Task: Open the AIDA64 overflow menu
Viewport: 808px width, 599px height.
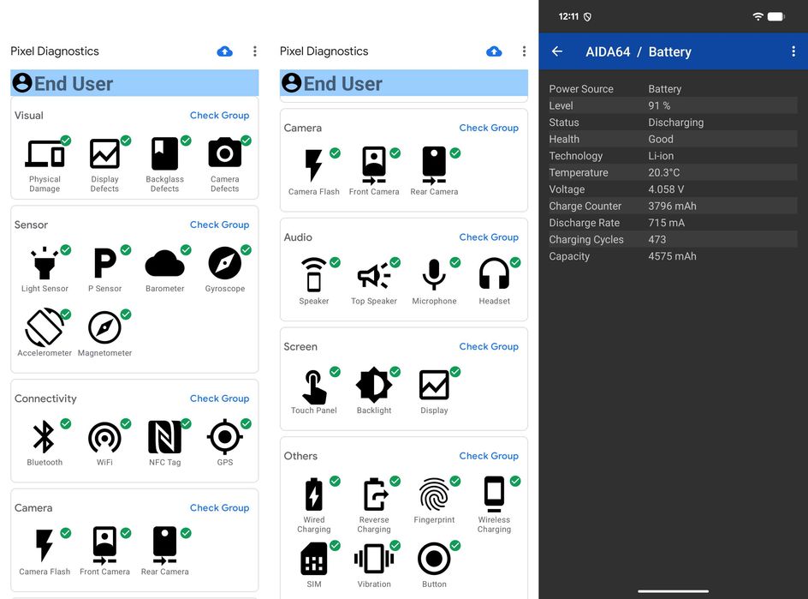Action: 793,51
